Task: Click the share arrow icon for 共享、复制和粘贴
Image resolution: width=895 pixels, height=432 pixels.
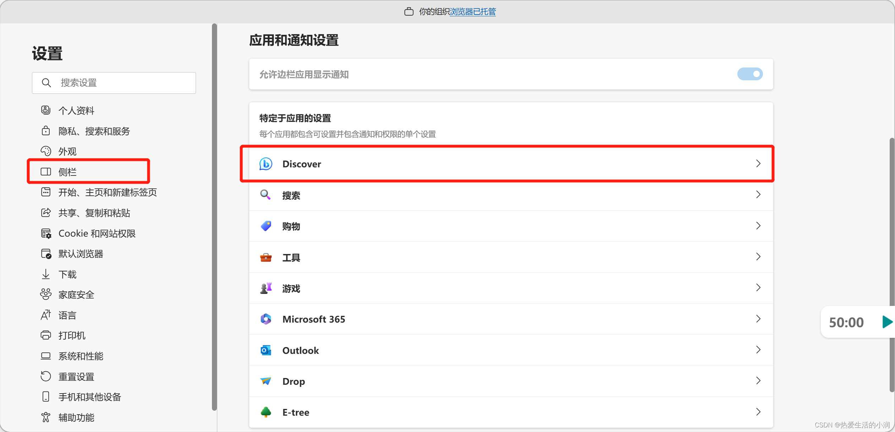Action: pos(46,213)
